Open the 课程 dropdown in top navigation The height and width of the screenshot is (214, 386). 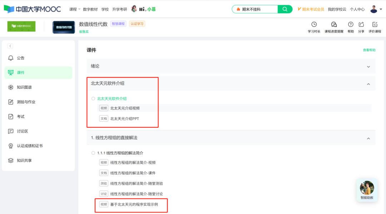pyautogui.click(x=75, y=9)
